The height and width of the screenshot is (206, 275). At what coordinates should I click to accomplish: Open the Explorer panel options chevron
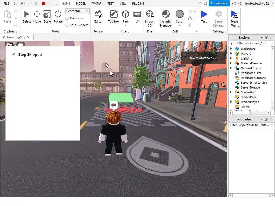click(x=262, y=38)
